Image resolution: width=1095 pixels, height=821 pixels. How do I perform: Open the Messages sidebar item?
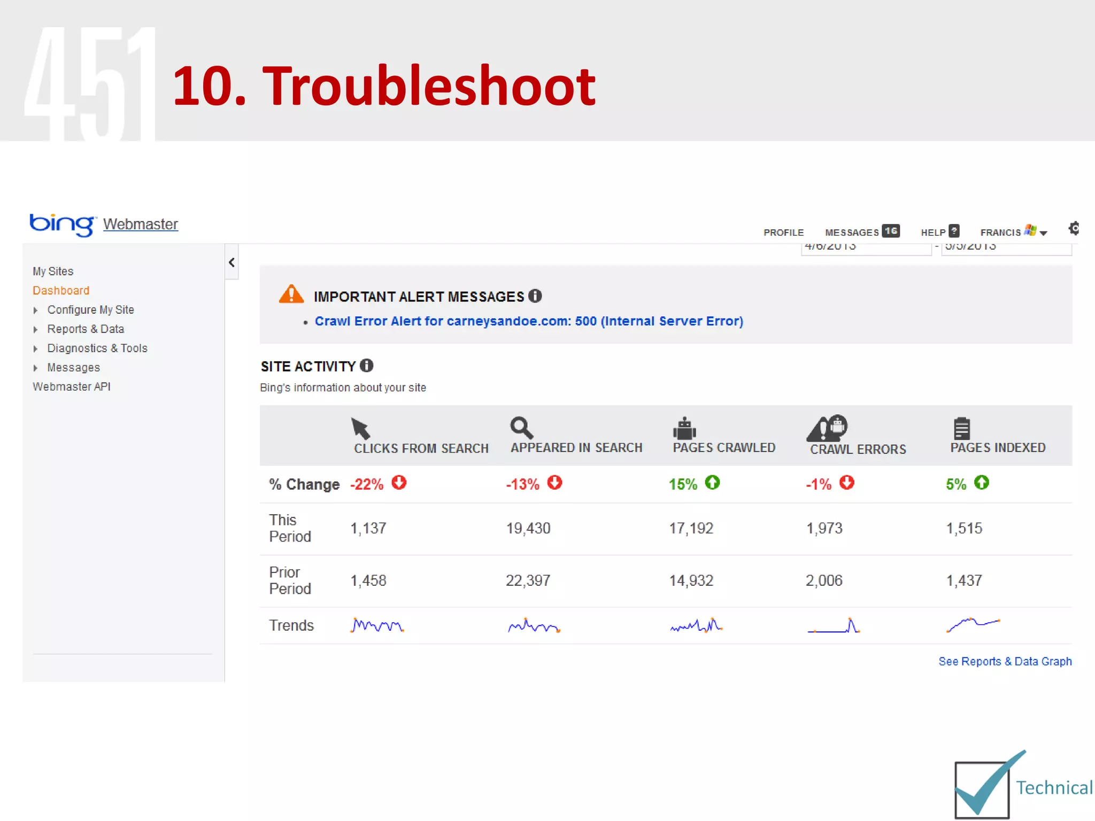pos(73,368)
